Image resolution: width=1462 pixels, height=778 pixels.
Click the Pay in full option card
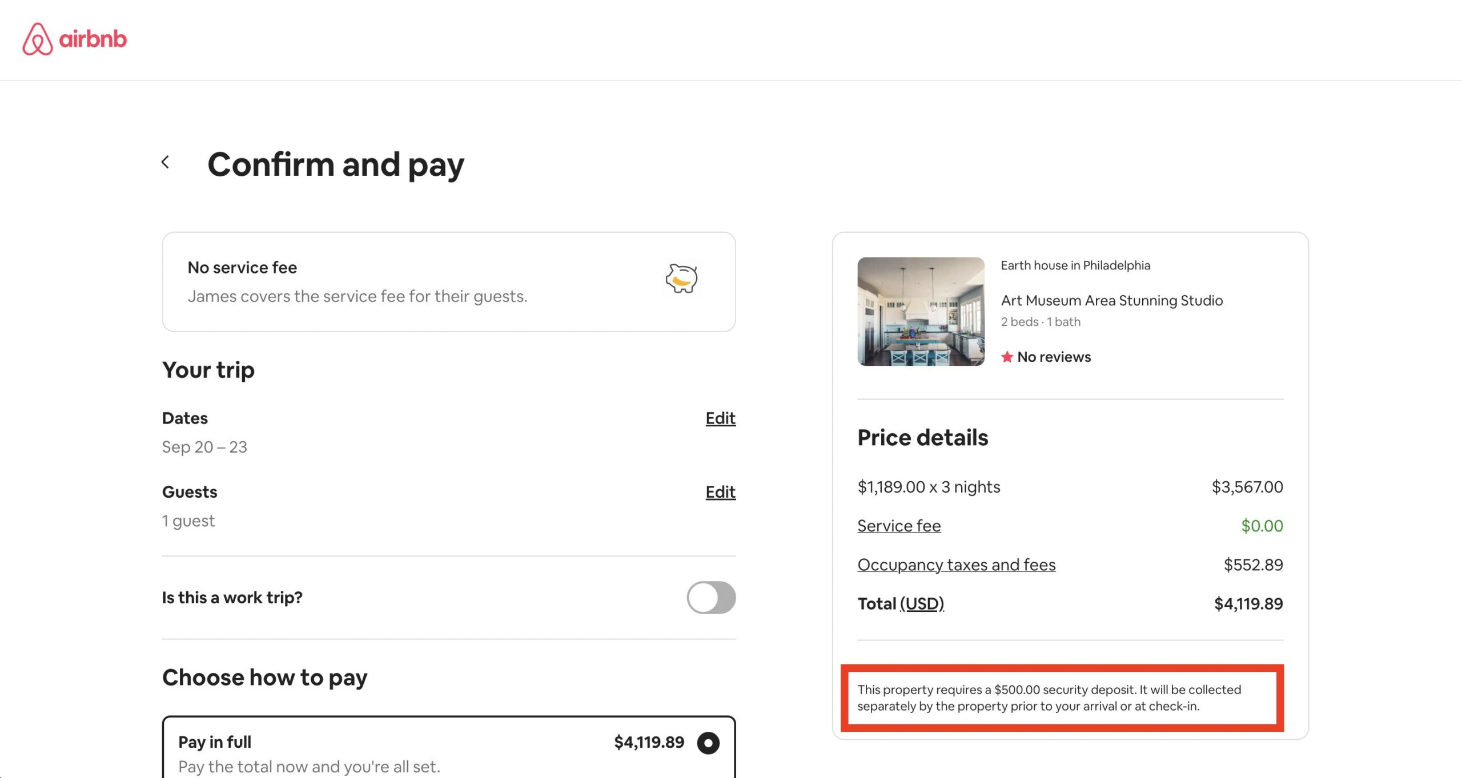pyautogui.click(x=400, y=753)
